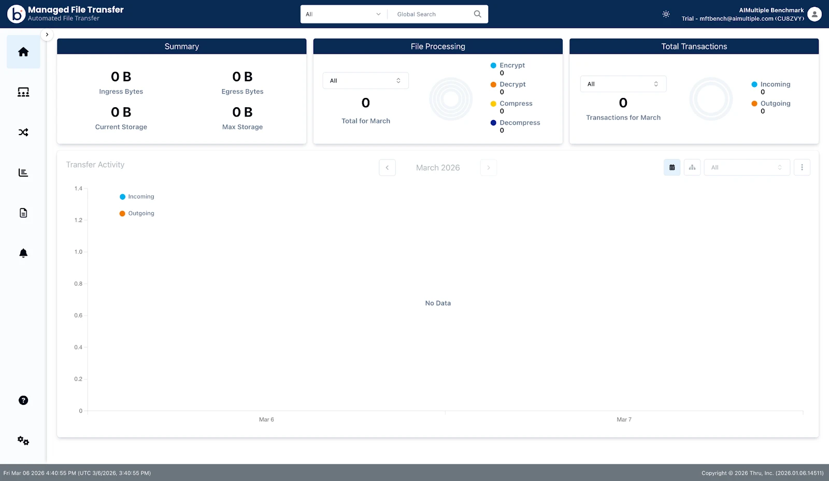
Task: Go to next month in Transfer Activity
Action: click(x=489, y=168)
